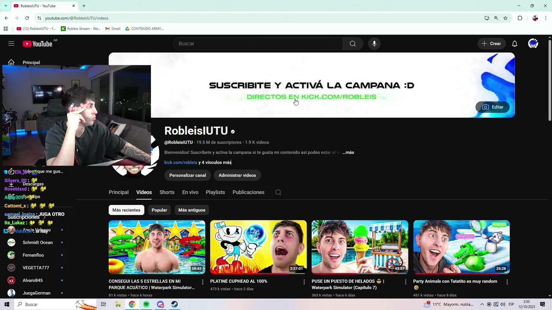The width and height of the screenshot is (552, 310).
Task: Show hidden system tray icons
Action: coord(482,304)
